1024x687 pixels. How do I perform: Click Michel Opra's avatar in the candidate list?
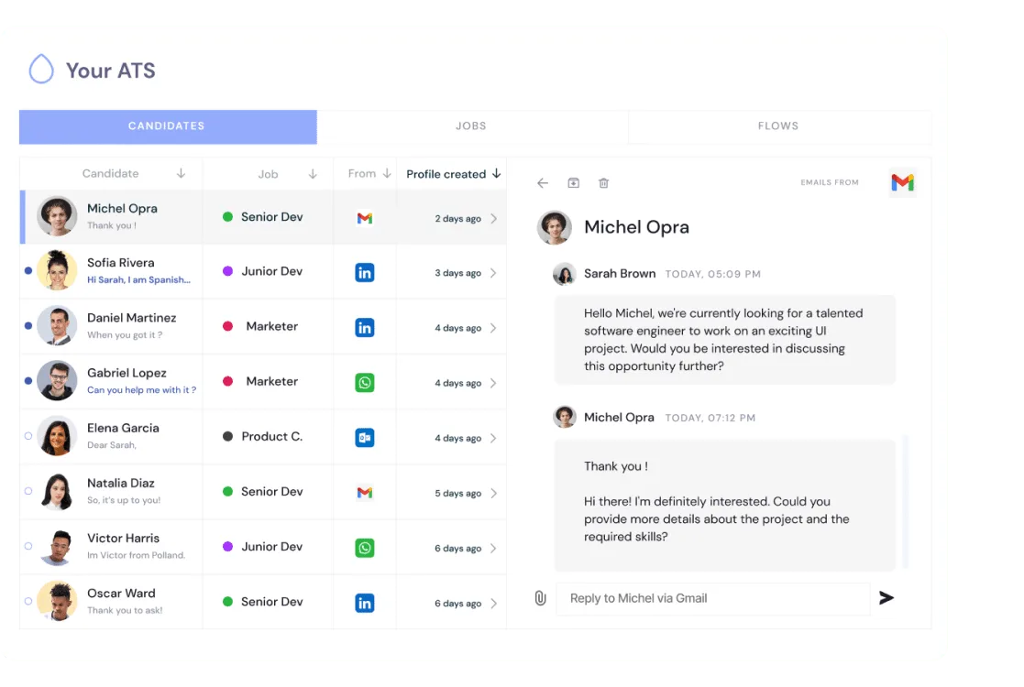(57, 216)
